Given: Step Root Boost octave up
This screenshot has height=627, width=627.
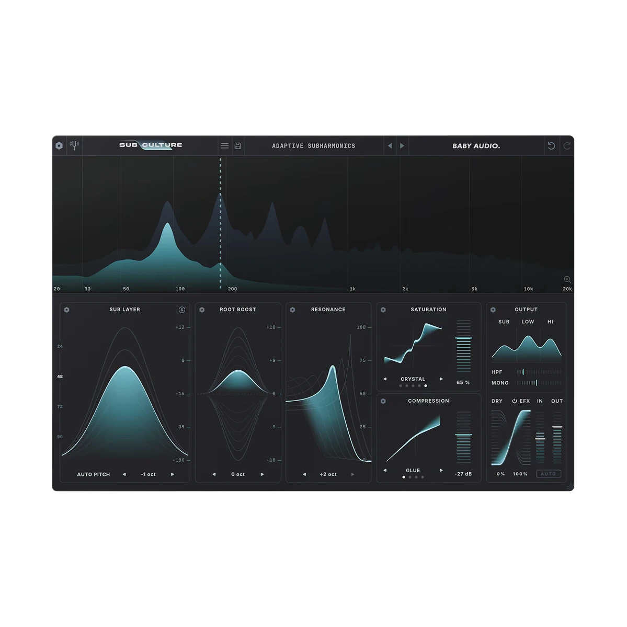Looking at the screenshot, I should [263, 474].
